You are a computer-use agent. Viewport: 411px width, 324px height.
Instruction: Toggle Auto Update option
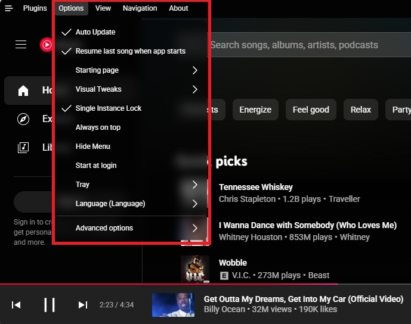tap(131, 32)
